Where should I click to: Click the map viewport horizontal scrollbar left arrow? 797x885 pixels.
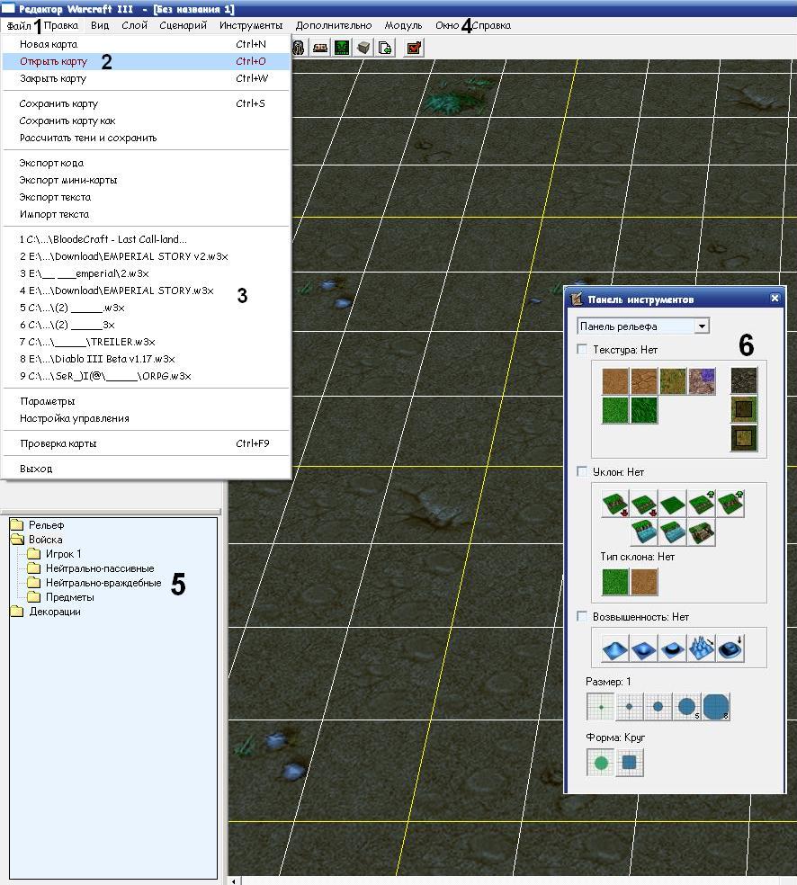pyautogui.click(x=234, y=881)
